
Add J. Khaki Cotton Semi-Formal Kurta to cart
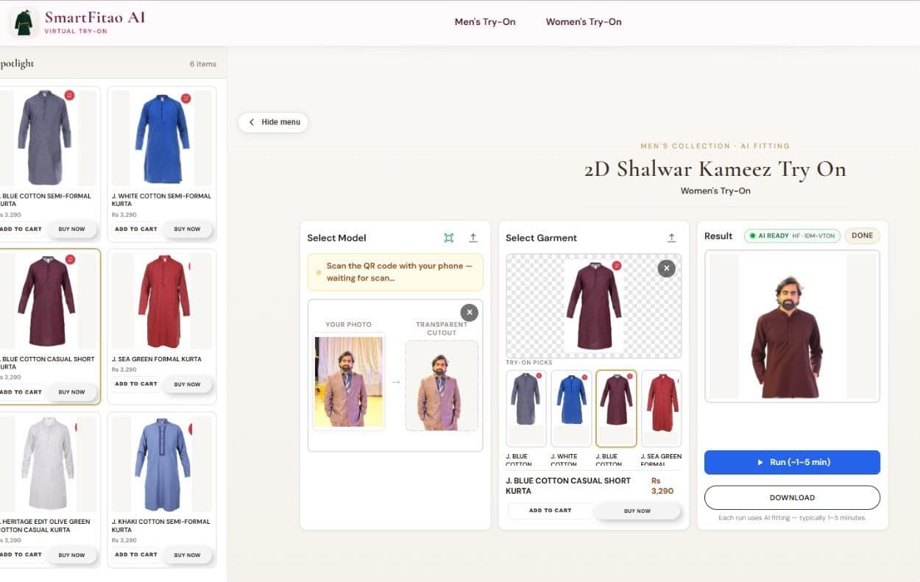(136, 555)
